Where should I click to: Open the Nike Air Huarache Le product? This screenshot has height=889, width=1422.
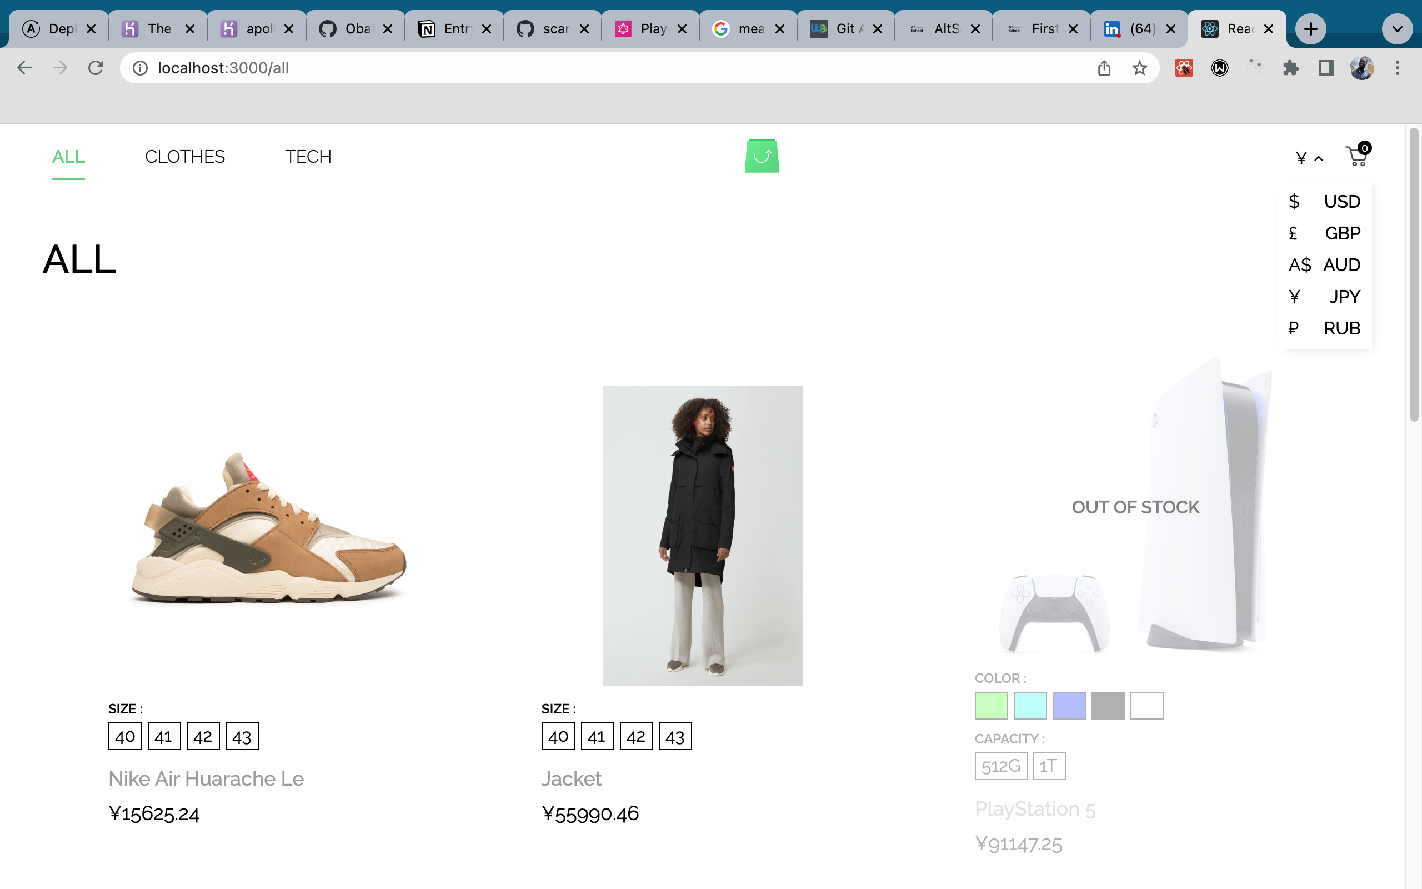[x=206, y=778]
